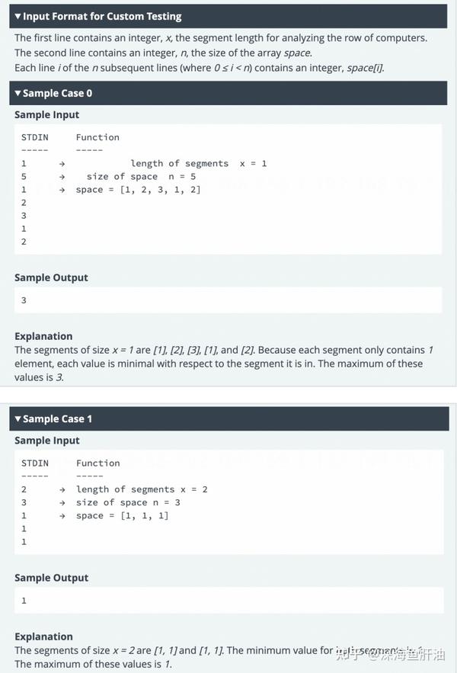The height and width of the screenshot is (673, 457).
Task: Click the Sample Case 0 output value 3
Action: point(24,300)
